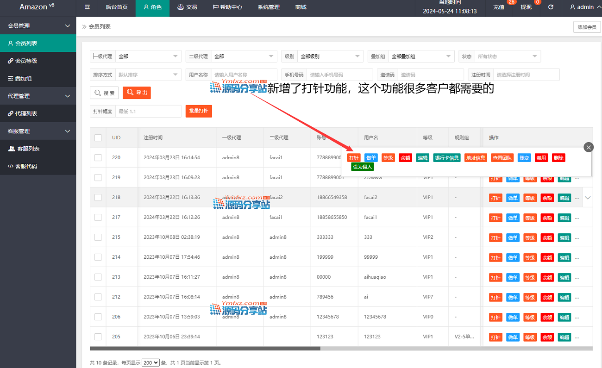Click the 搜索 search button
Image resolution: width=602 pixels, height=368 pixels.
pos(104,93)
